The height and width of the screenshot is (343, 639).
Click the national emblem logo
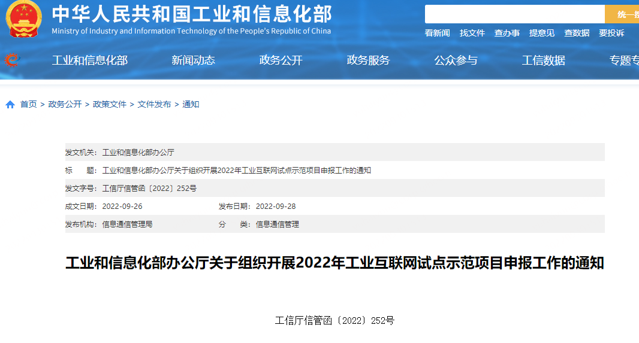click(23, 19)
